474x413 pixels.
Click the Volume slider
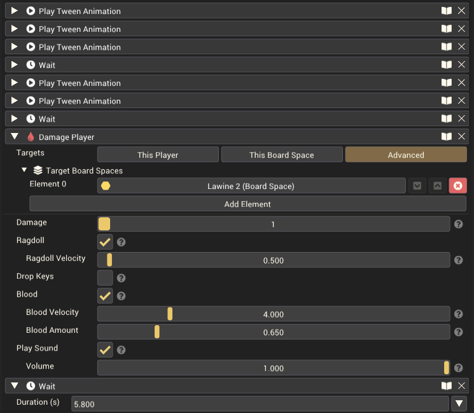tap(274, 368)
